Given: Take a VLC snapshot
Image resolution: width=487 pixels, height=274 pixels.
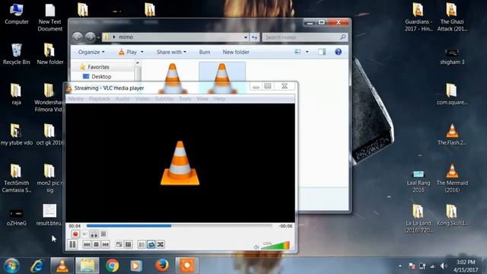Looking at the screenshot, I should point(84,234).
